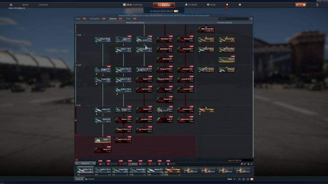The width and height of the screenshot is (328, 184).
Task: Open the hamburger main menu
Action: [11, 5]
